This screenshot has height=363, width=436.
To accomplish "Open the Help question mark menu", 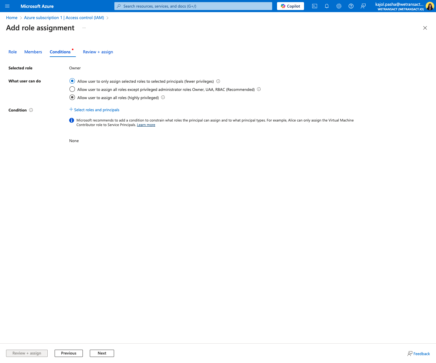I will pyautogui.click(x=351, y=6).
